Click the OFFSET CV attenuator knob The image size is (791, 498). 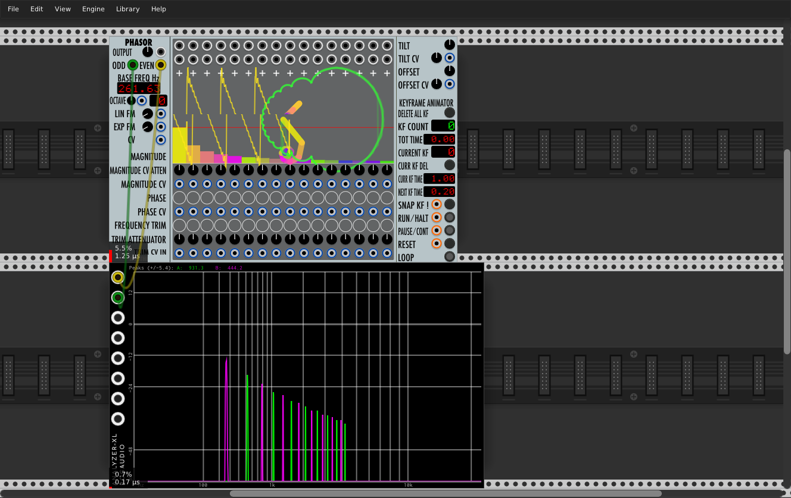point(437,84)
